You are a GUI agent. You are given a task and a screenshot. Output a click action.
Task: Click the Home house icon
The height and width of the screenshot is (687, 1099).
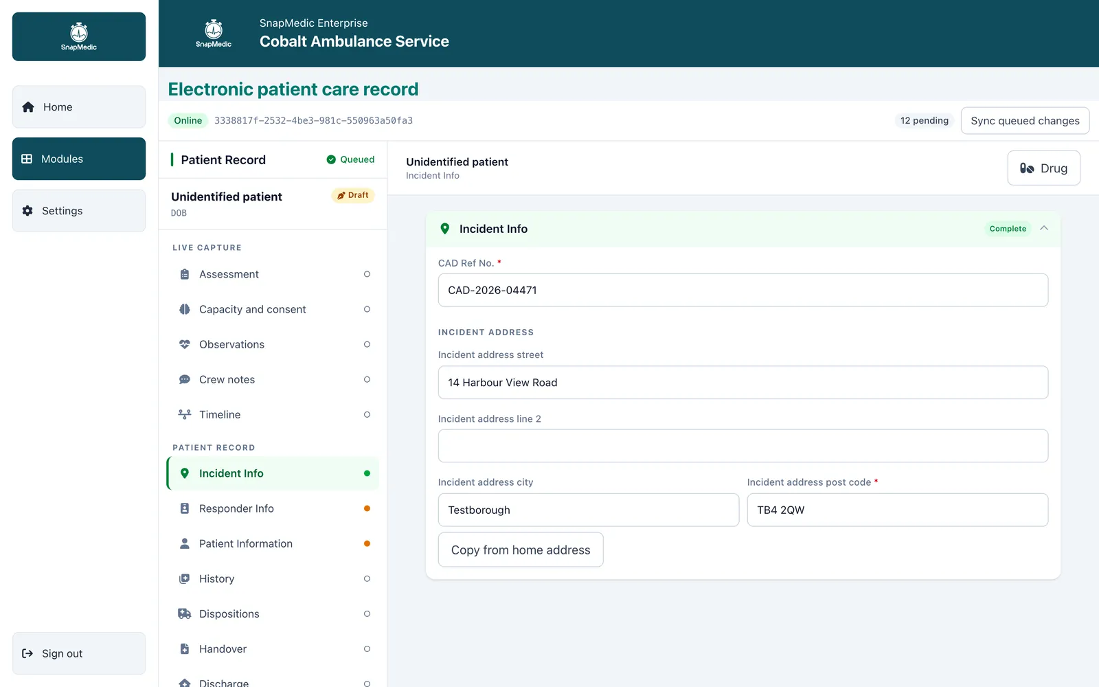[x=28, y=107]
